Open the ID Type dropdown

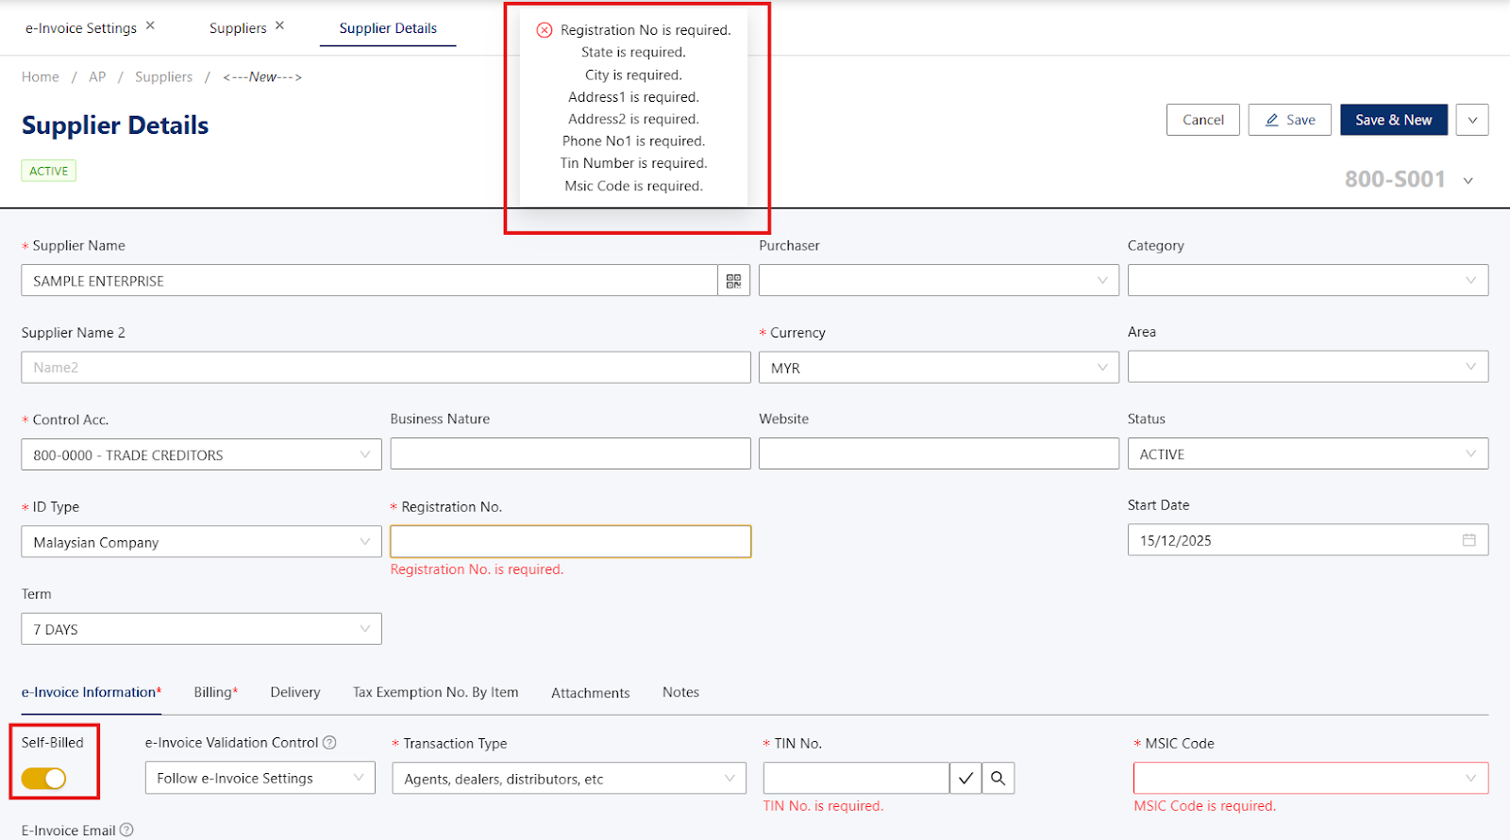[x=201, y=542]
